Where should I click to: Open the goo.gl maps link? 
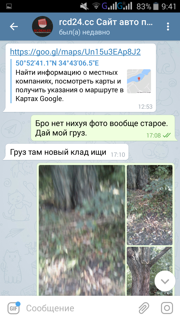click(75, 52)
